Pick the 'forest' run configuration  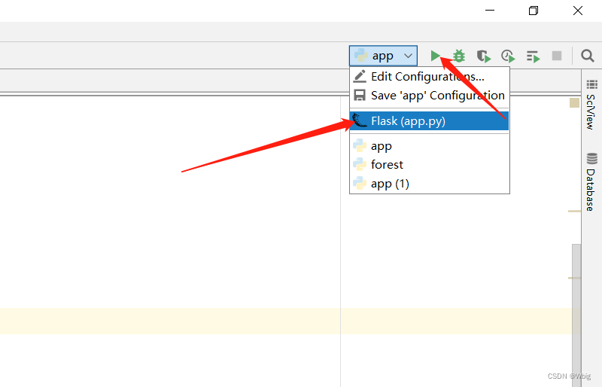[x=387, y=165]
